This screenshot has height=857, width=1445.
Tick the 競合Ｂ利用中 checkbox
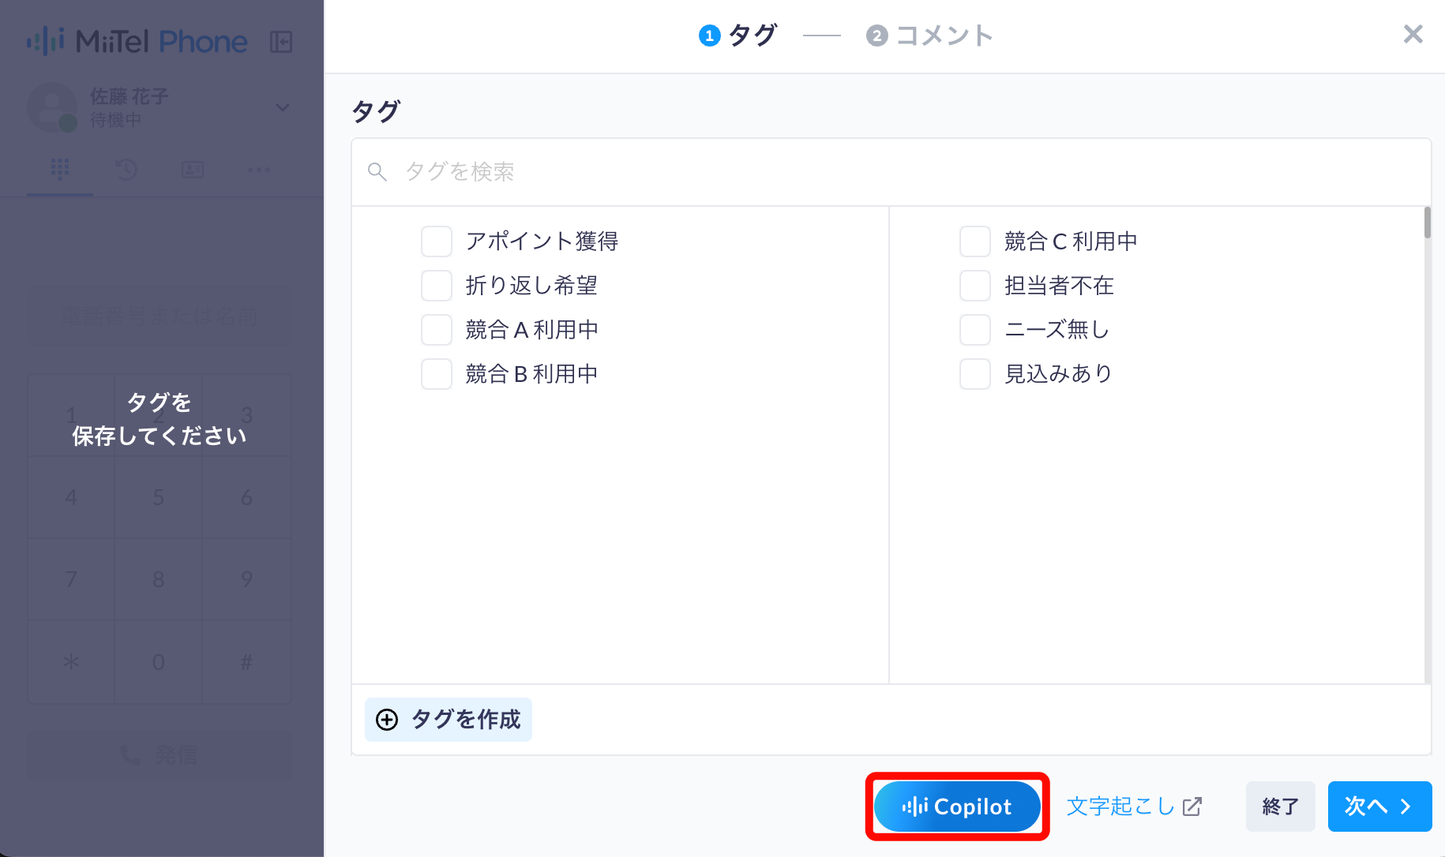tap(437, 374)
